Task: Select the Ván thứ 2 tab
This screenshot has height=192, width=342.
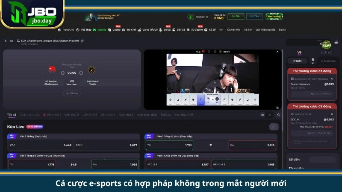Action: point(71,115)
